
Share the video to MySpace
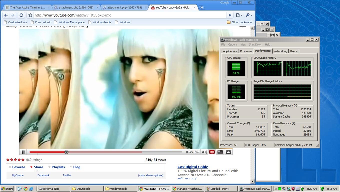[18, 175]
